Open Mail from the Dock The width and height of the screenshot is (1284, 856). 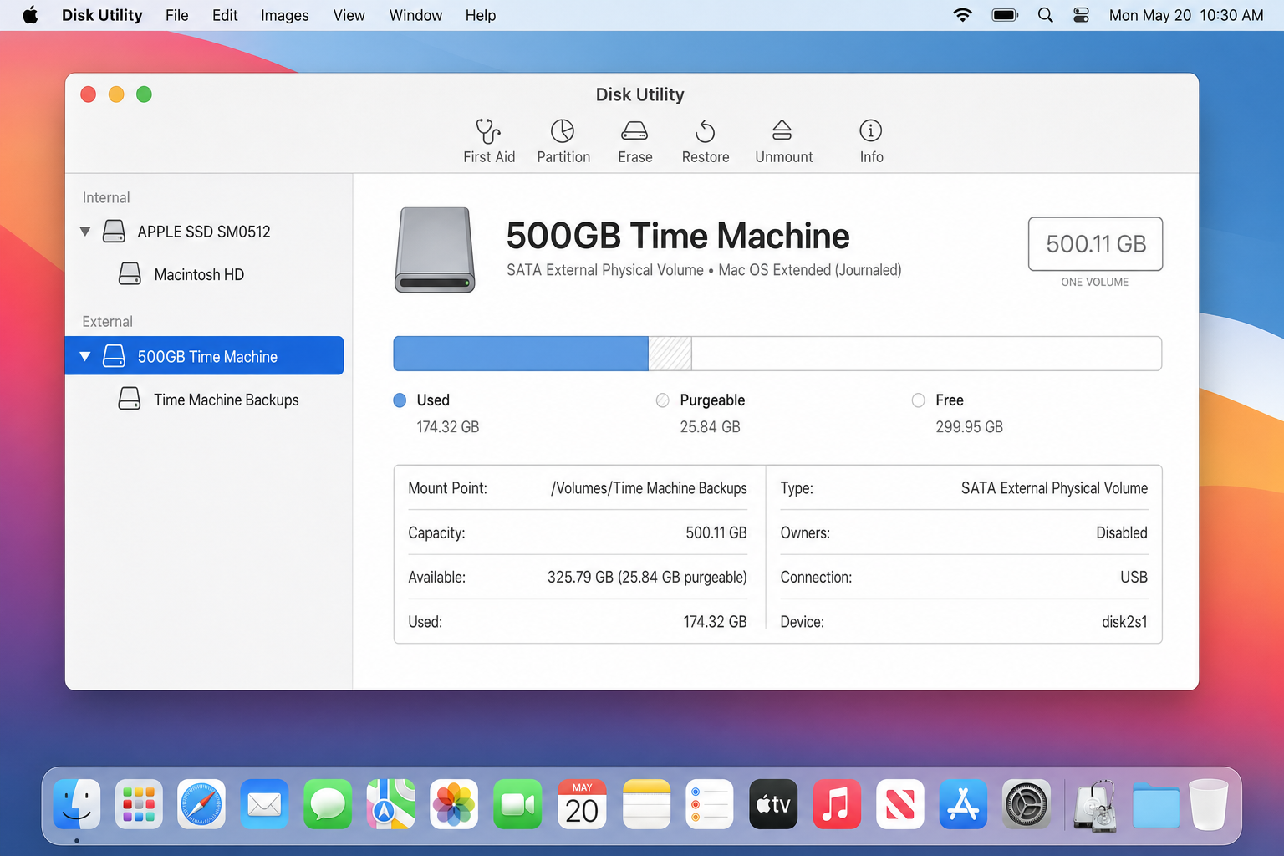pyautogui.click(x=265, y=804)
